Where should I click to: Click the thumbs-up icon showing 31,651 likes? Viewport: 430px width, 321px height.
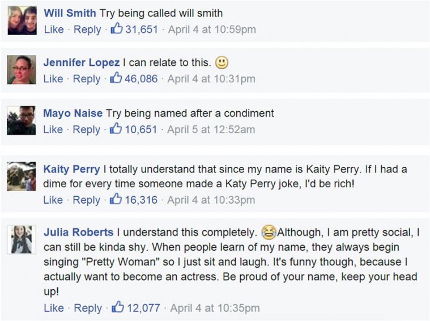click(117, 29)
